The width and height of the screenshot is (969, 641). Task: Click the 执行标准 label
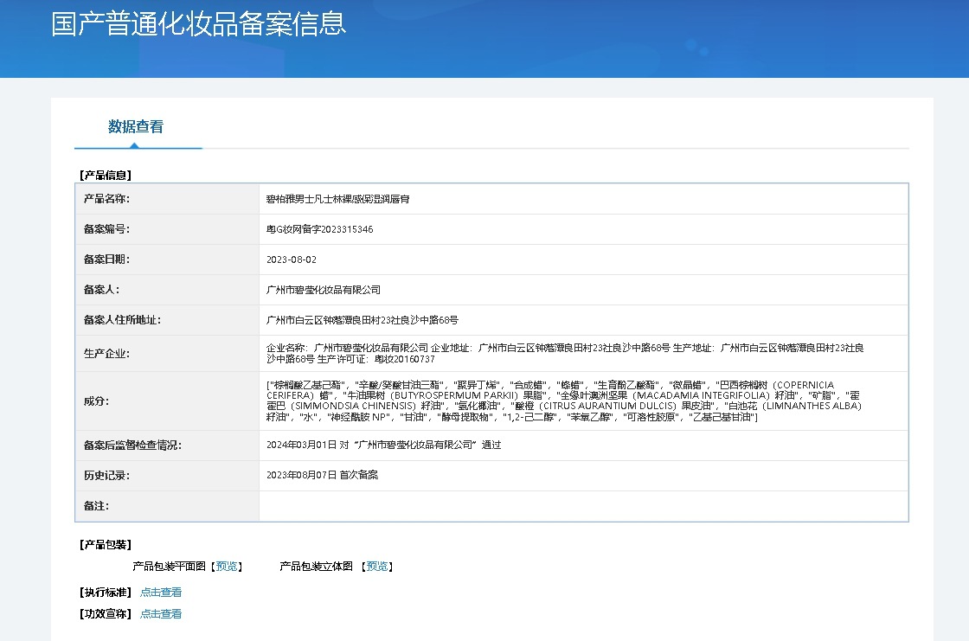click(x=106, y=593)
